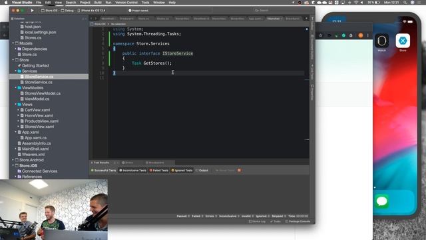426x240 pixels.
Task: Open the Apple menu
Action: 6,3
